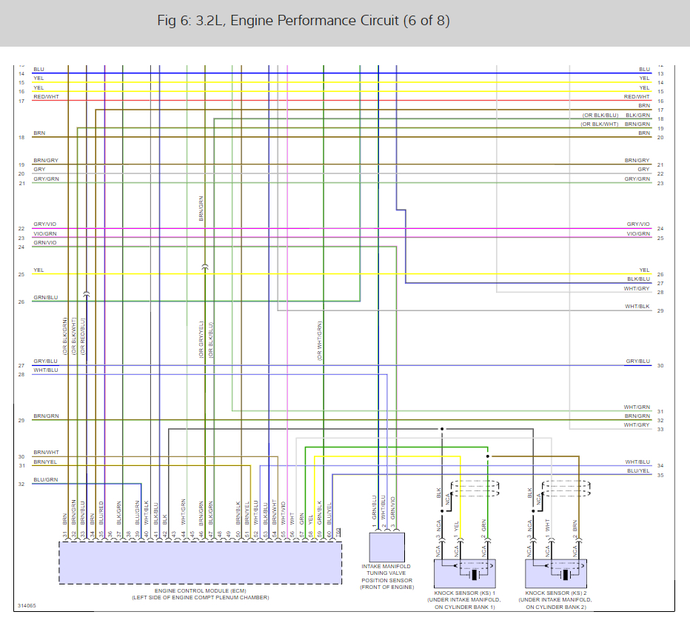Click the diagram number 314065
The image size is (690, 626).
pyautogui.click(x=26, y=605)
